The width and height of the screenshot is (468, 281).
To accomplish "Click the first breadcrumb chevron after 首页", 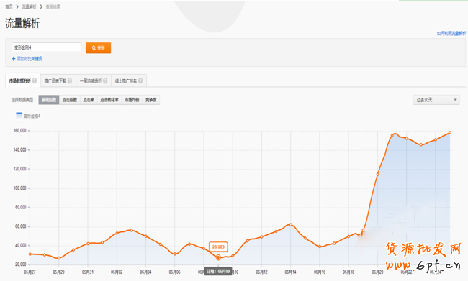I will pos(17,6).
